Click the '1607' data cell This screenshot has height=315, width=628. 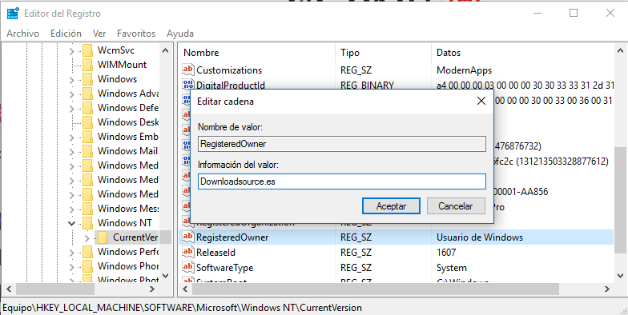pyautogui.click(x=446, y=253)
